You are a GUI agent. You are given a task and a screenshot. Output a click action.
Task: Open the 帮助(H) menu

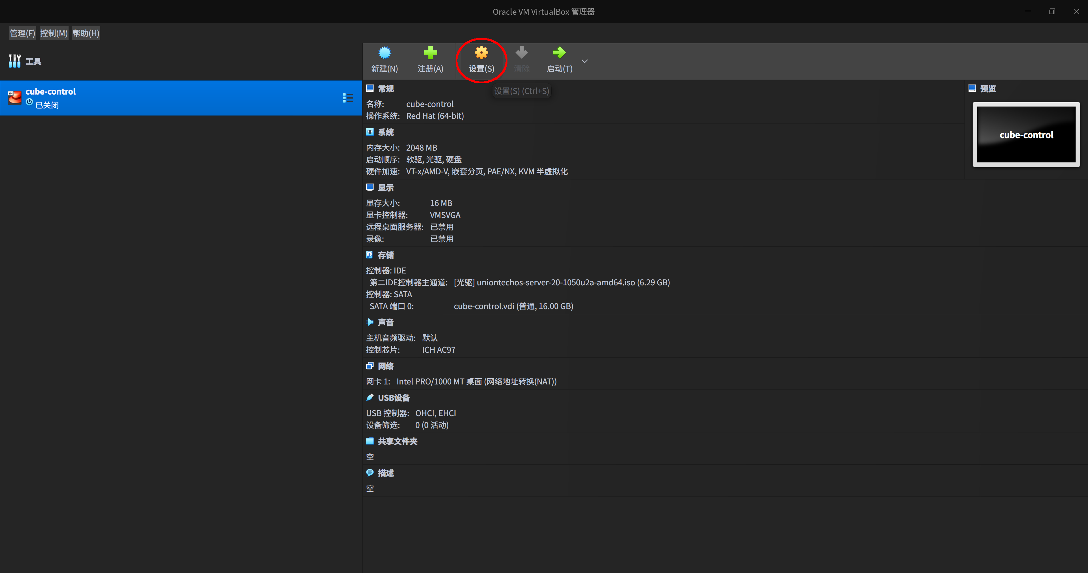(86, 33)
